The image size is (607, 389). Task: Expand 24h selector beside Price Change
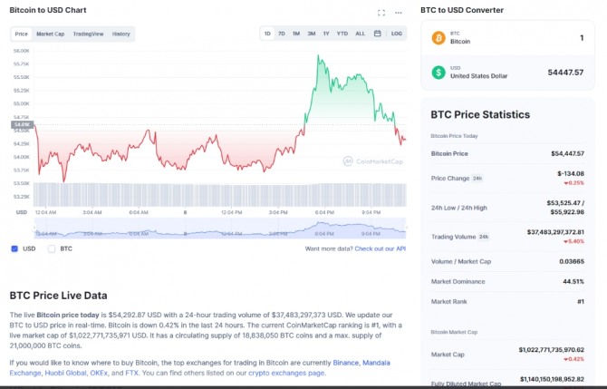tap(477, 179)
